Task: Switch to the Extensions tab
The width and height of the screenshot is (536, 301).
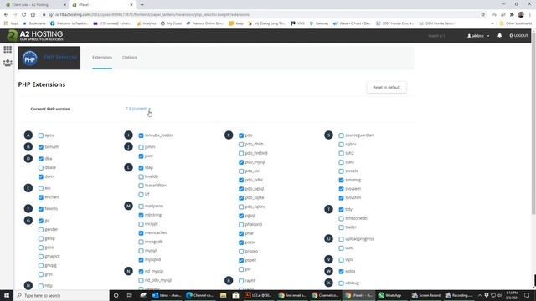Action: click(x=102, y=58)
